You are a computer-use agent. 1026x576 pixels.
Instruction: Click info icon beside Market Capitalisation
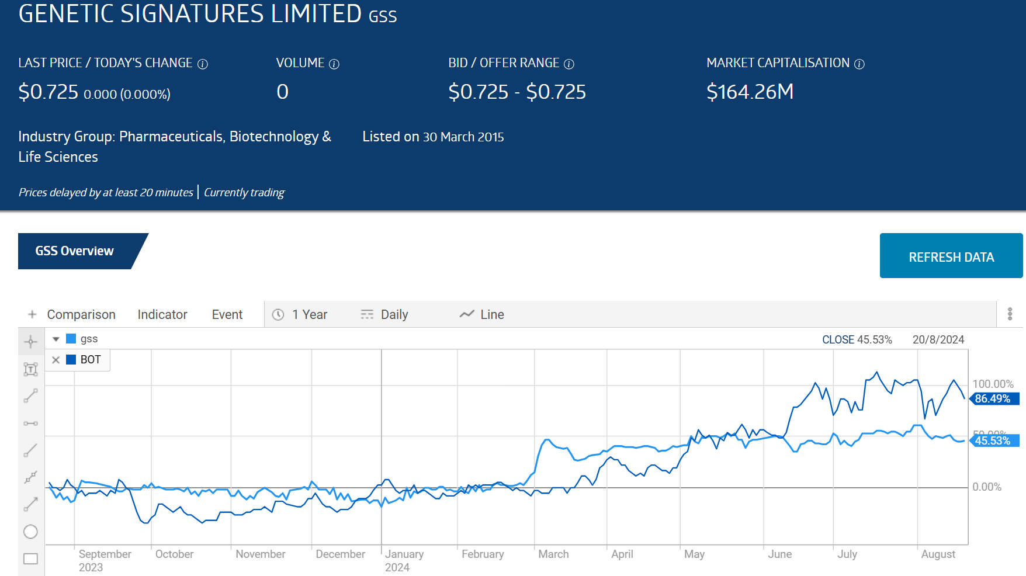click(x=859, y=64)
